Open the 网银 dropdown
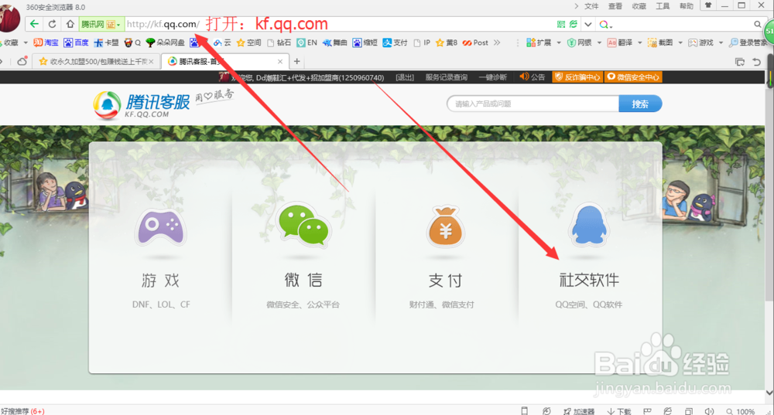Image resolution: width=774 pixels, height=415 pixels. [x=584, y=43]
